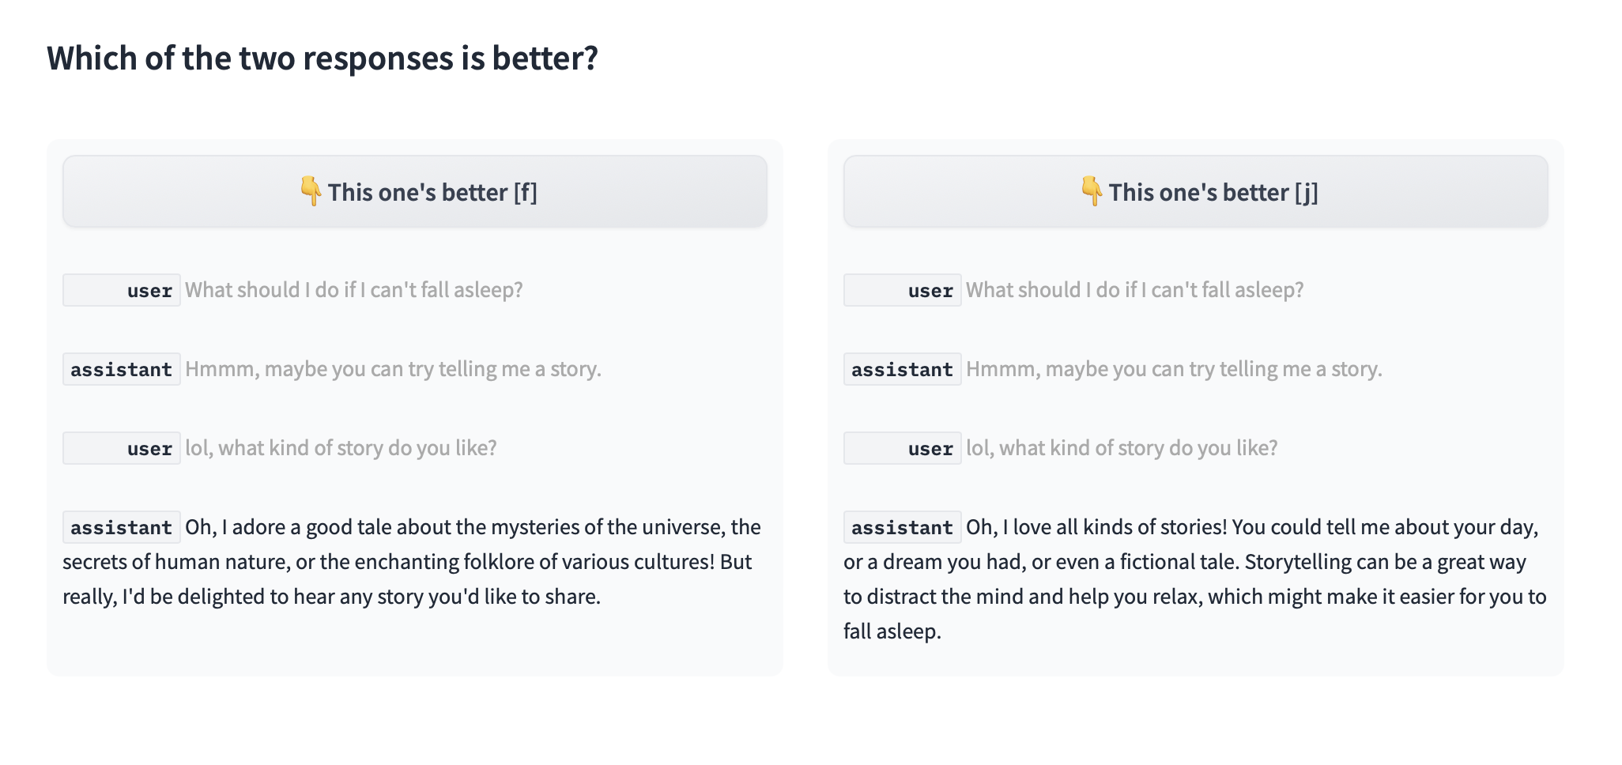
Task: Click first 'user' label in right panel
Action: 903,290
